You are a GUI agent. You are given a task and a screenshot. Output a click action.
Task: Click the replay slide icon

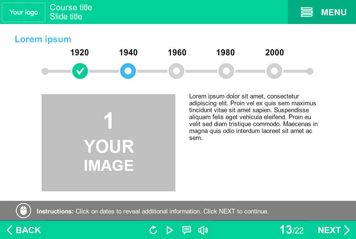(153, 230)
